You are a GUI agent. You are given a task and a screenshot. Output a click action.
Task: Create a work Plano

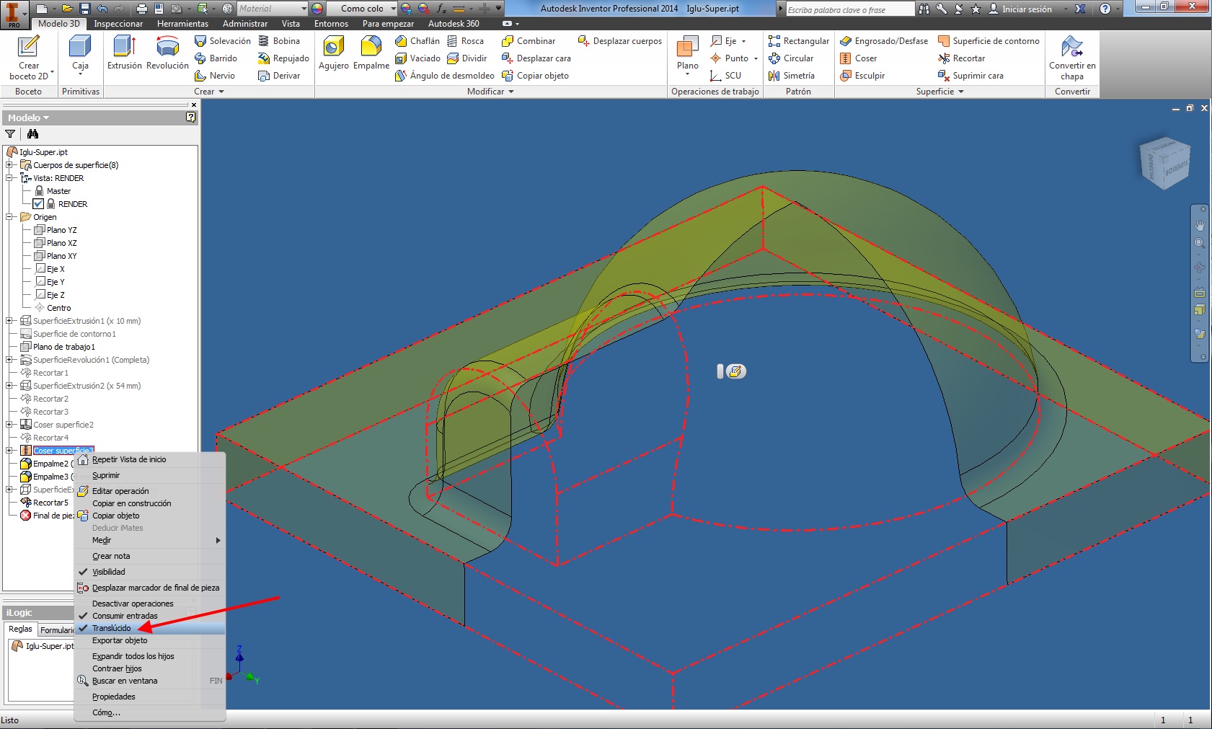tap(687, 55)
